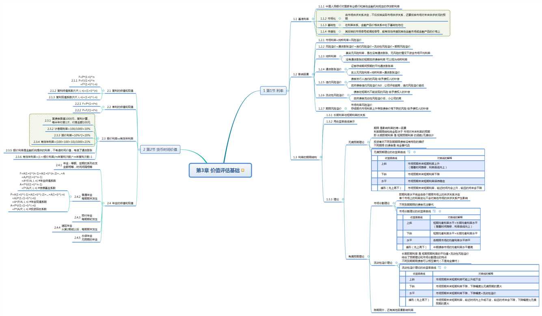Viewport: 542px width, 316px height.
Task: Click the note 除期限外，还有其他因素影响利率
Action: click(x=393, y=310)
